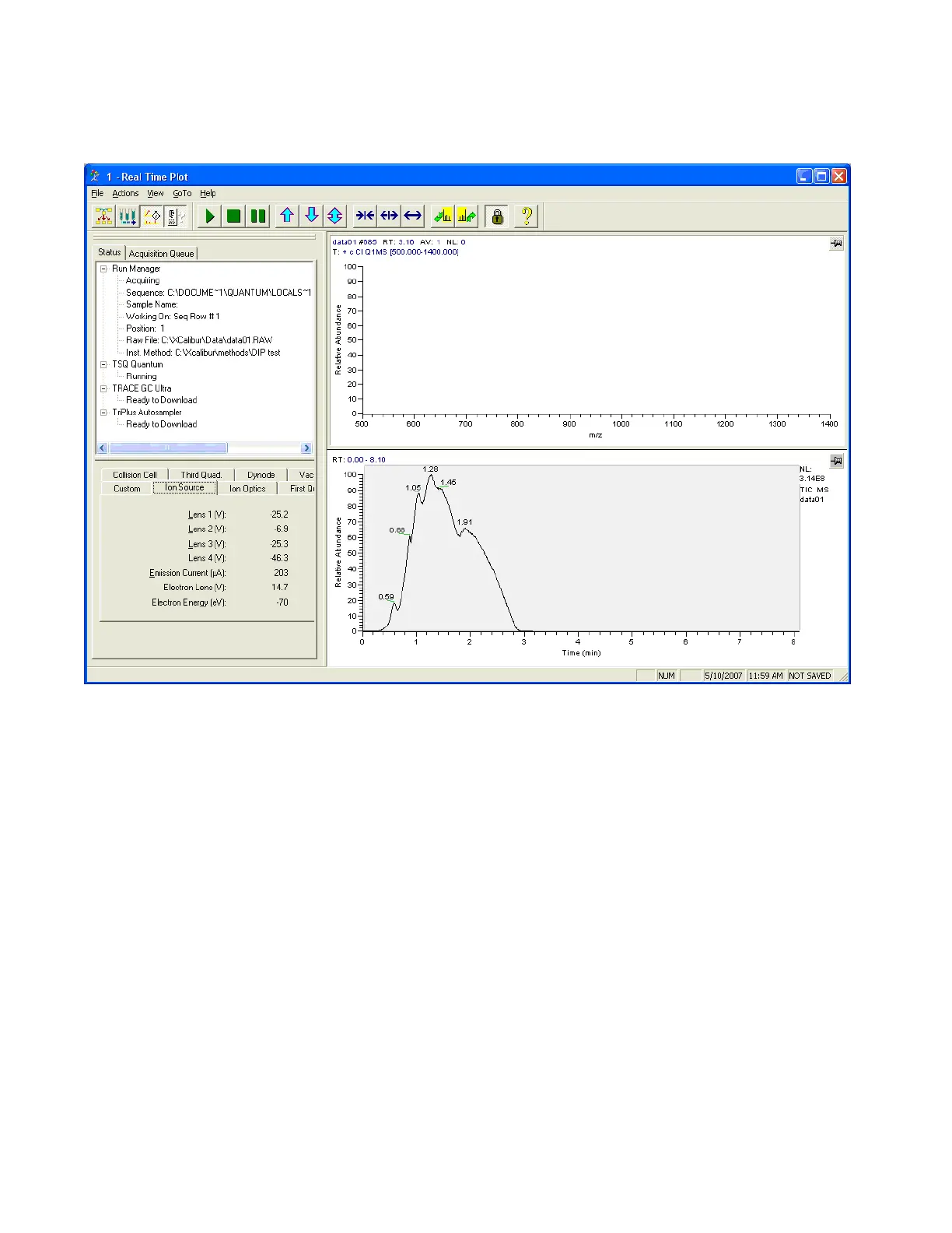Select the Raw File data01.RAW row
Image resolution: width=952 pixels, height=1233 pixels.
pyautogui.click(x=199, y=340)
